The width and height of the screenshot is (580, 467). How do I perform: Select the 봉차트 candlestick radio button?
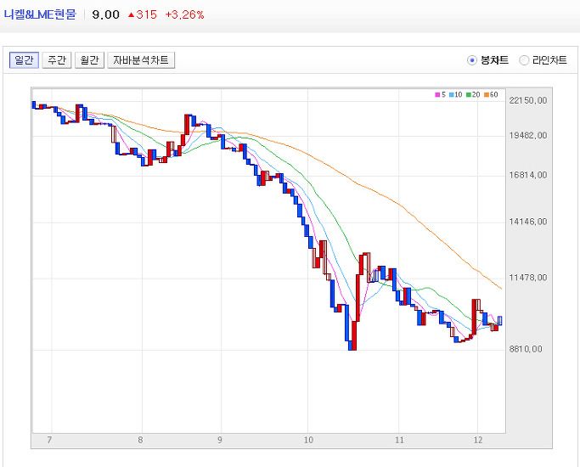[x=471, y=60]
